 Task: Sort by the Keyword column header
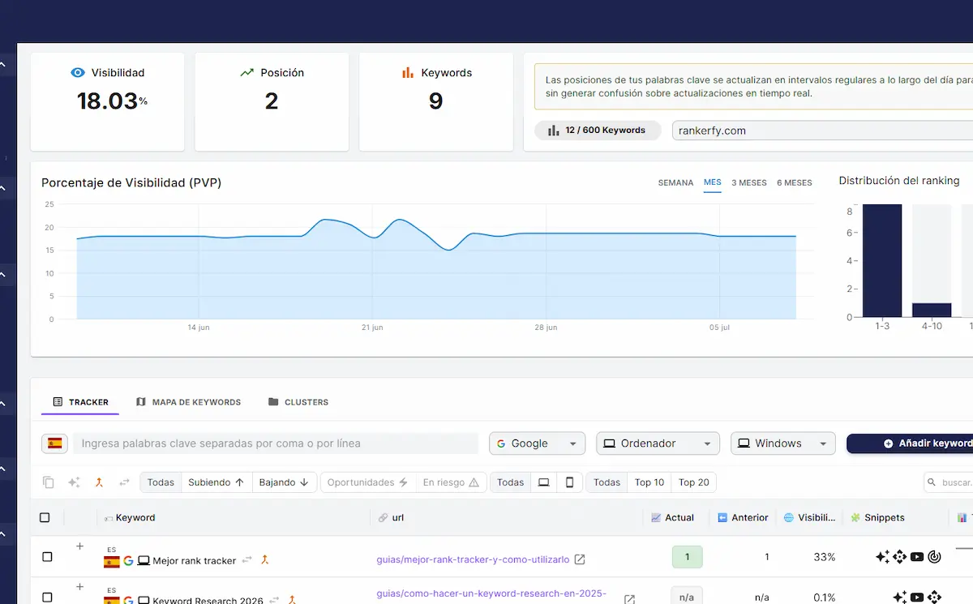[135, 517]
